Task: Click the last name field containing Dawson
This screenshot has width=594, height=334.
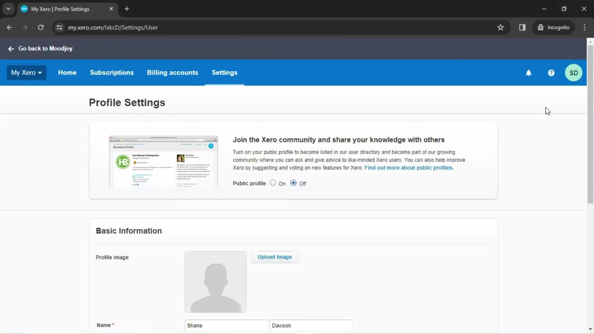Action: point(311,326)
